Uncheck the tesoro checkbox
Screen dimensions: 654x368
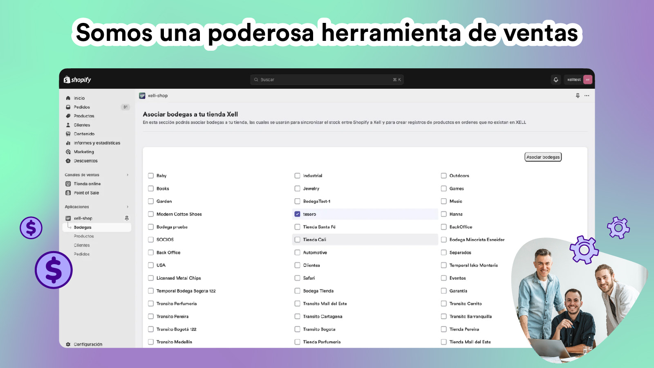point(297,214)
